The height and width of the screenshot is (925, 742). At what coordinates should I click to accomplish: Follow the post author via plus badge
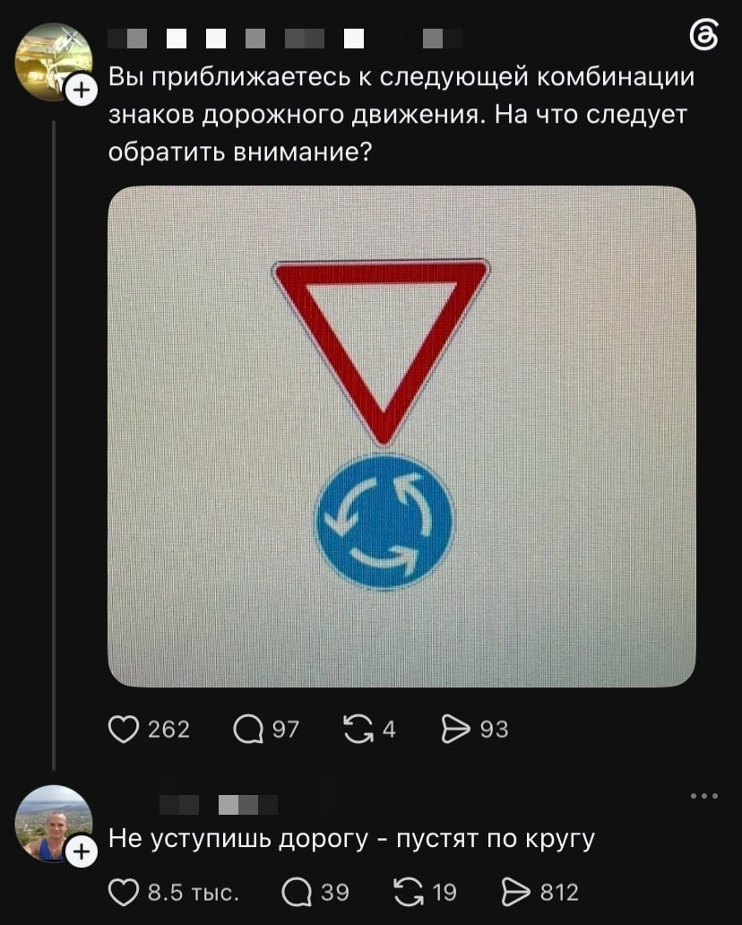tap(82, 91)
